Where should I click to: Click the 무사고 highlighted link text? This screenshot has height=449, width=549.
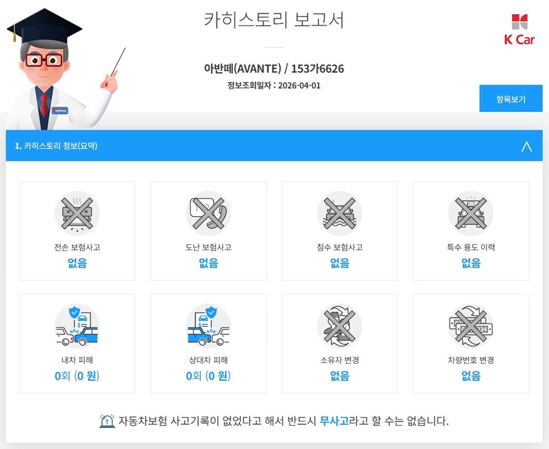coord(334,421)
